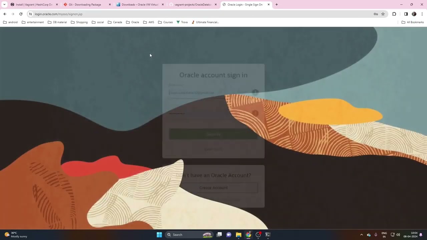The width and height of the screenshot is (427, 240).
Task: Switch to Google Chrome on the taskbar
Action: point(248,235)
